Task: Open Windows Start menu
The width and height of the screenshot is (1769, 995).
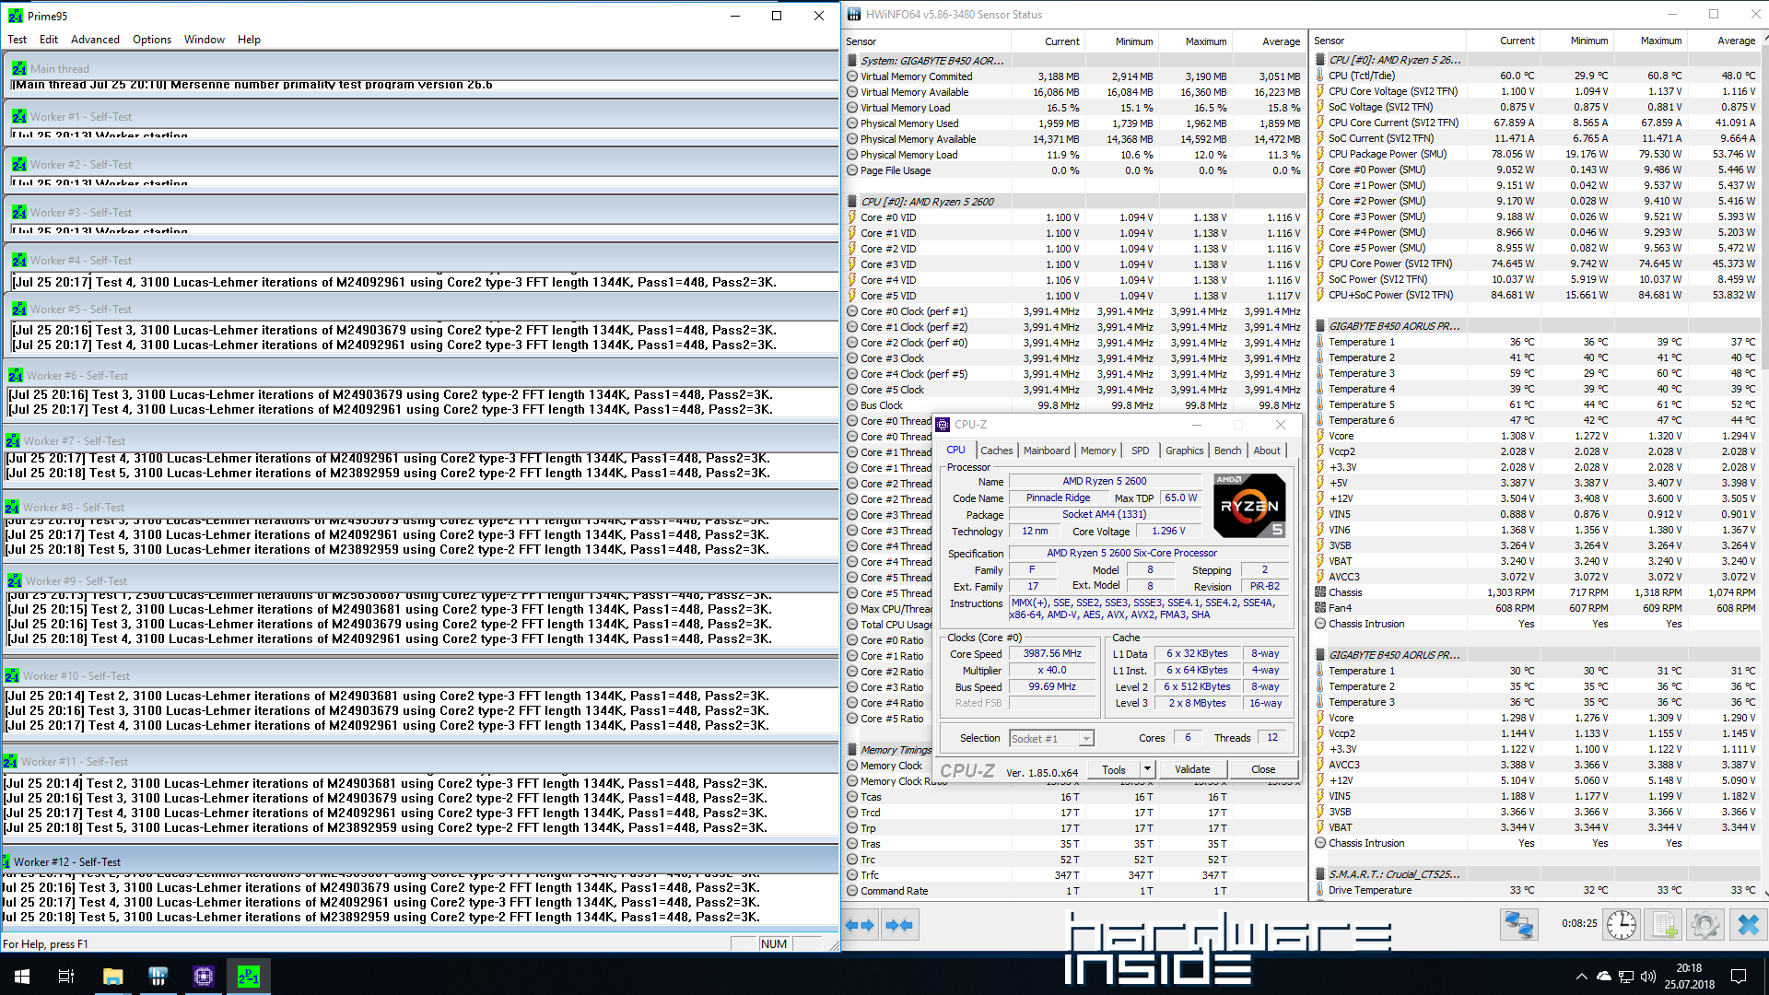Action: point(22,976)
